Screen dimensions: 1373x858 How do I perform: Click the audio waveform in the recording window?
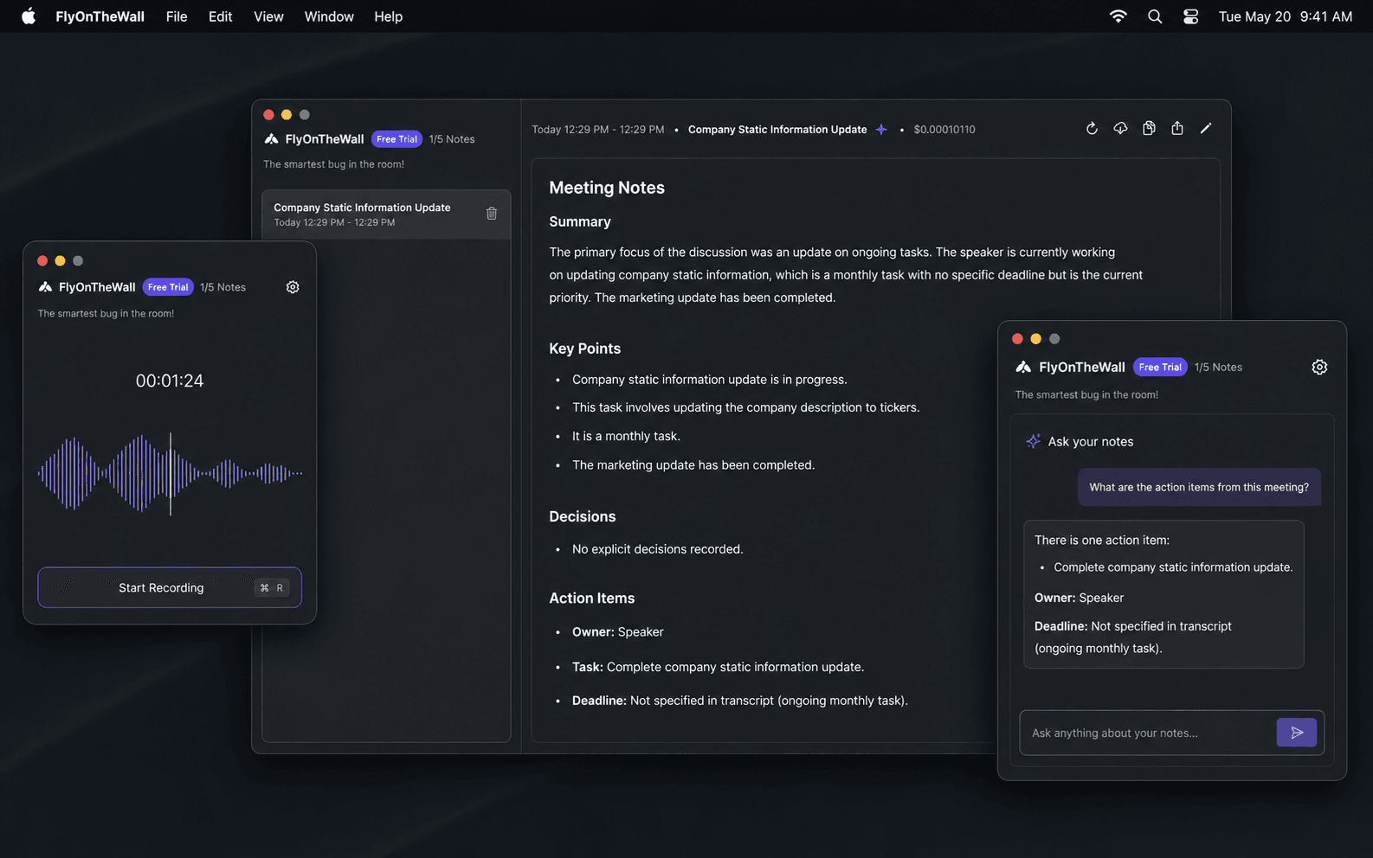(x=170, y=473)
